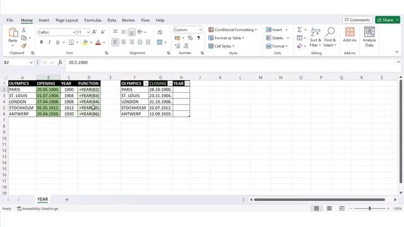Click Find & Select button
404x227 pixels.
330,37
